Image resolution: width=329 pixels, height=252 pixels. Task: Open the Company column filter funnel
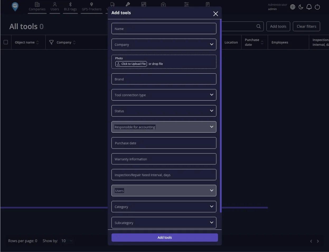pyautogui.click(x=51, y=42)
